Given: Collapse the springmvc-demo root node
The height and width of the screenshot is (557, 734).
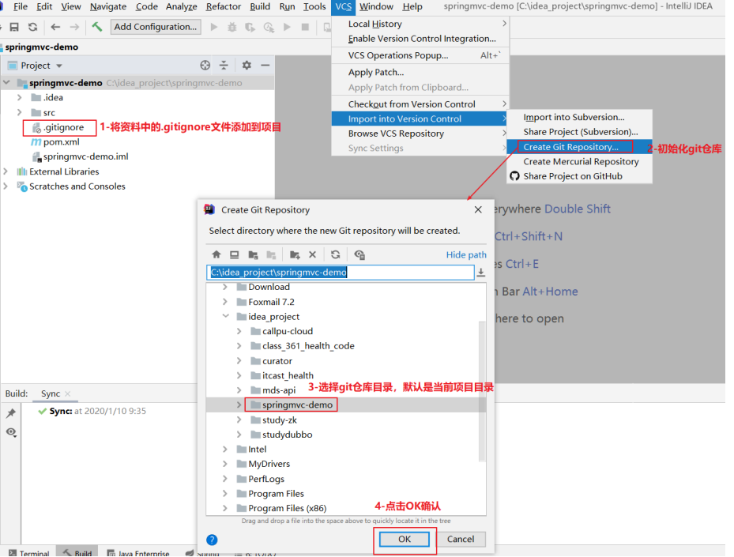Looking at the screenshot, I should click(x=6, y=83).
